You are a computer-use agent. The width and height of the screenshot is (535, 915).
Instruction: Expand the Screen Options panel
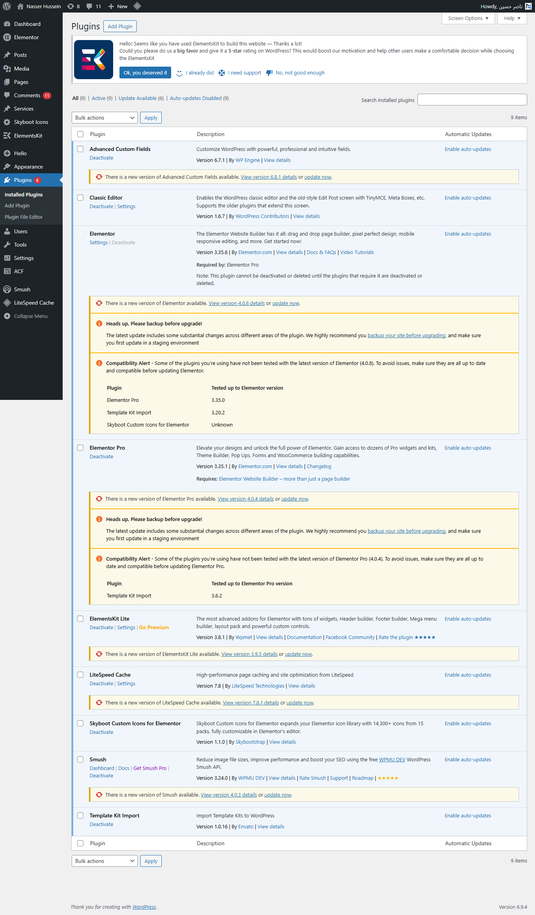click(x=468, y=18)
